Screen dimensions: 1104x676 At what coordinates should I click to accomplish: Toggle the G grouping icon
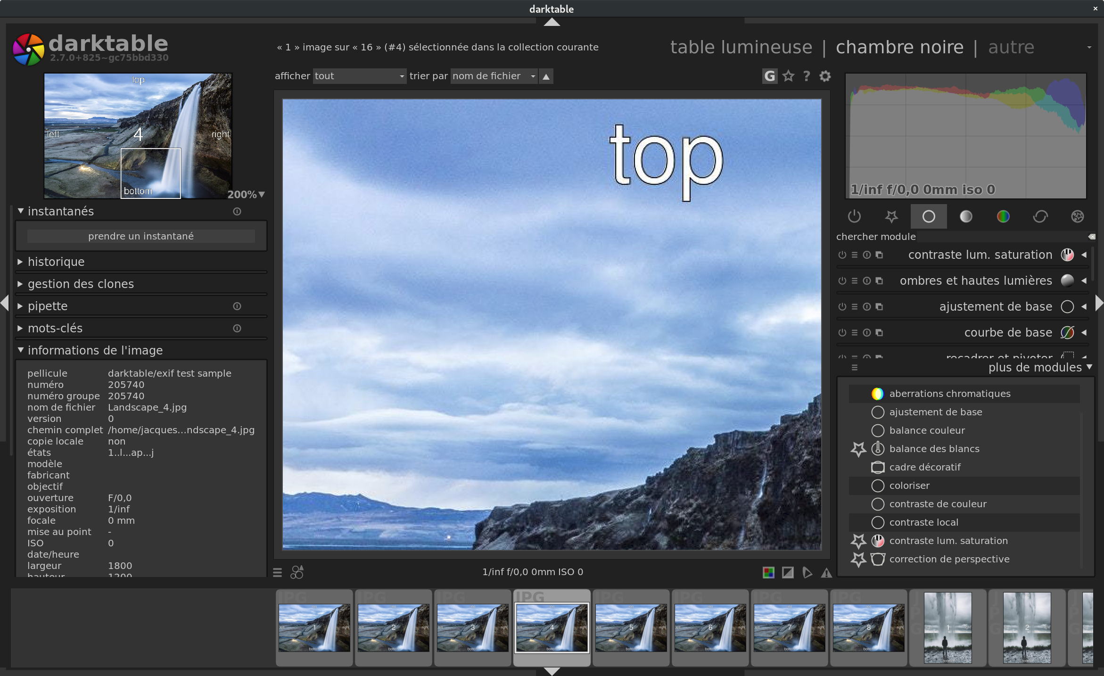coord(769,76)
